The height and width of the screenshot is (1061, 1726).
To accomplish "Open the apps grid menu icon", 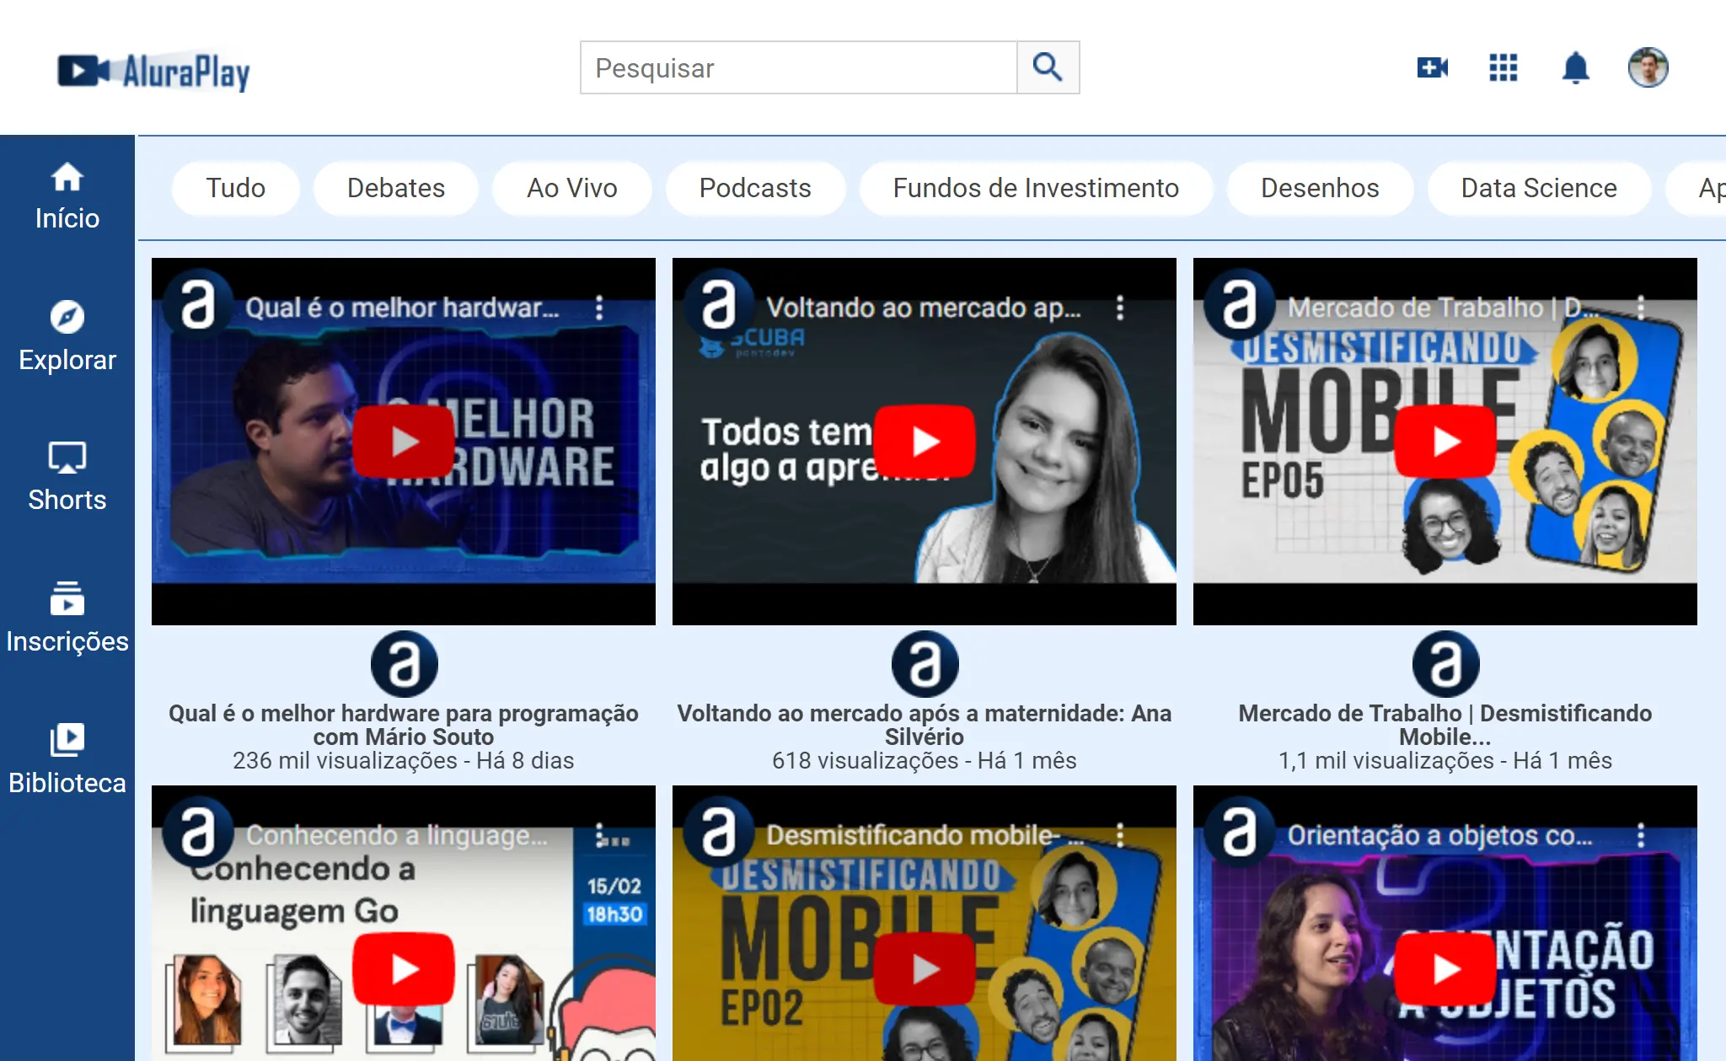I will (x=1503, y=67).
